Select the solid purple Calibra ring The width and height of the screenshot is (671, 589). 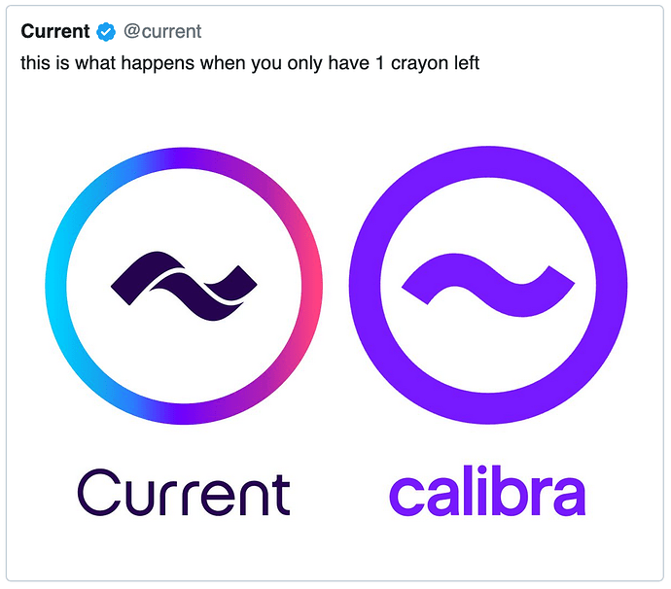pos(488,162)
